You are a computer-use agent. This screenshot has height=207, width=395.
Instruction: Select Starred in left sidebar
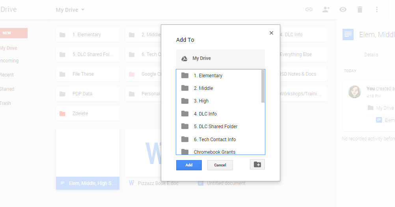click(7, 89)
